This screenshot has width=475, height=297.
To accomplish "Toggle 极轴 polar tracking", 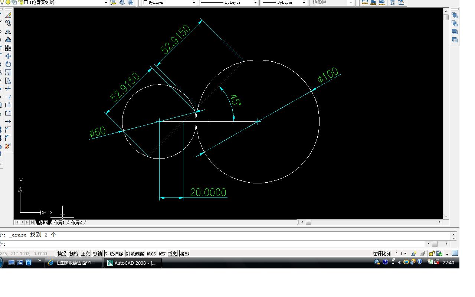I will 98,254.
